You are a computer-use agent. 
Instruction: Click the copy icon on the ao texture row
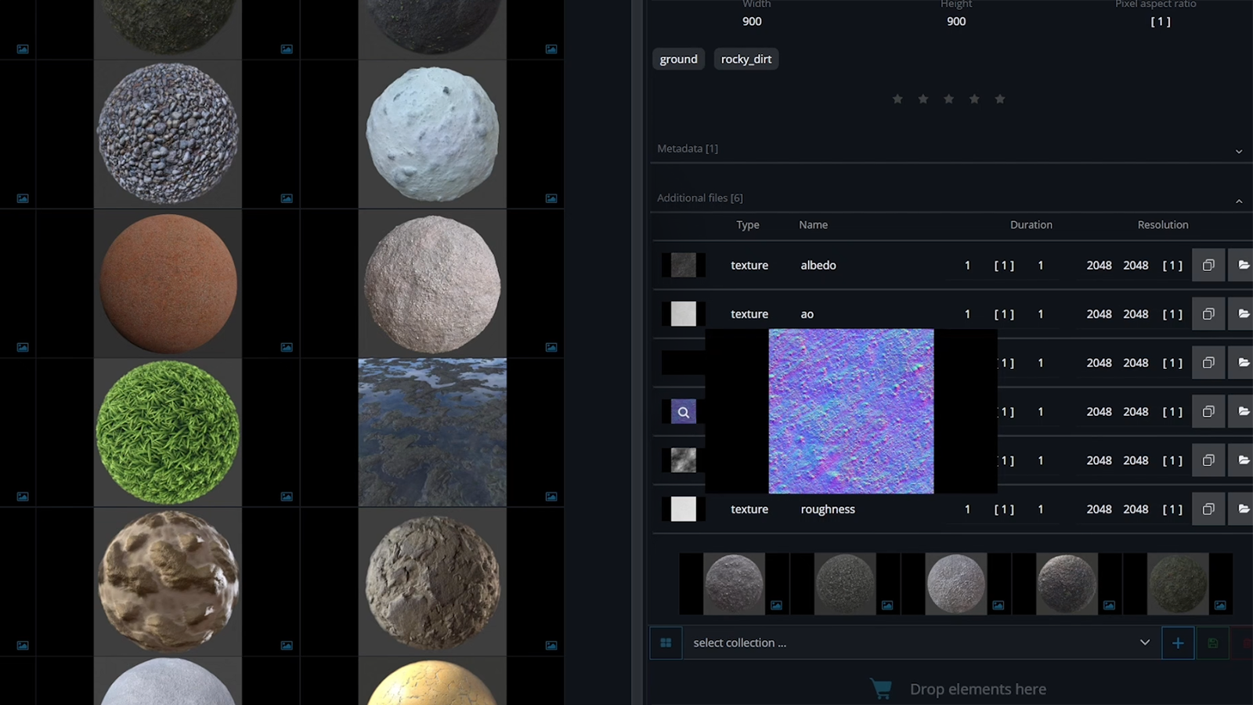click(1208, 313)
